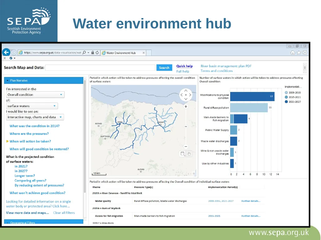Click Clear all filters
This screenshot has width=321, height=240.
coord(64,212)
